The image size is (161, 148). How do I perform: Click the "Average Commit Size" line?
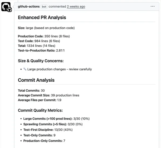click(x=48, y=95)
